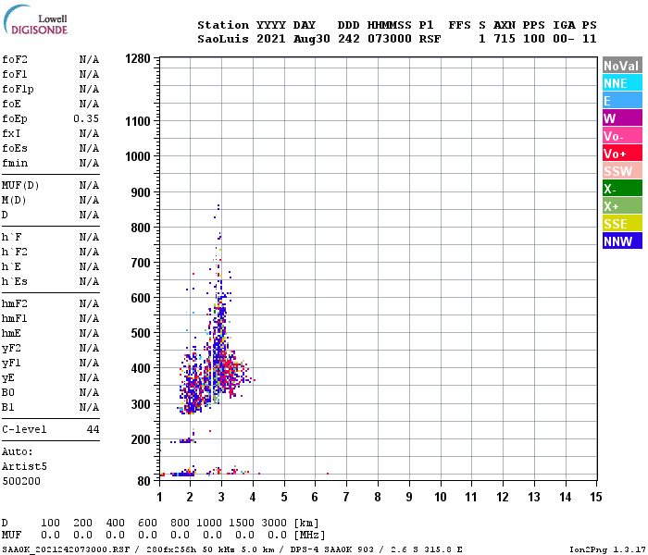Click the SaoLuis station name

223,39
